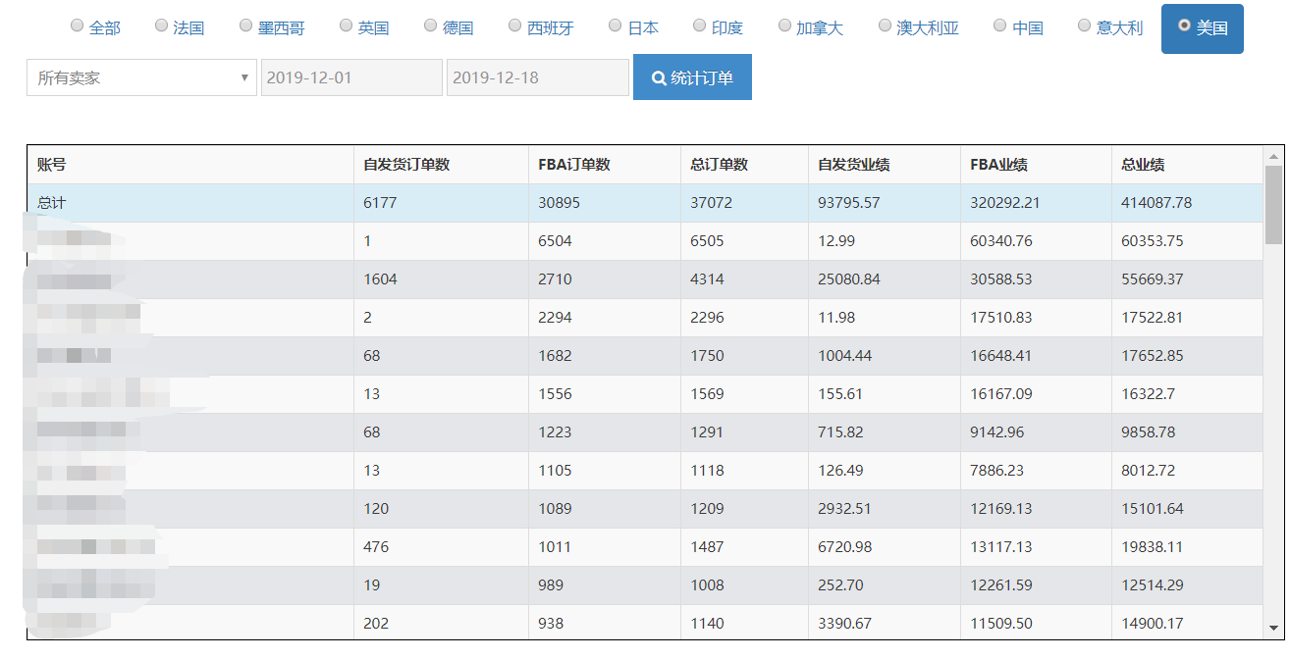1290x659 pixels.
Task: Select 日本 as the country
Action: [616, 26]
